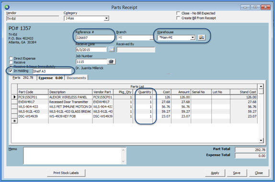Click the Job Number field 1115

(x=92, y=62)
